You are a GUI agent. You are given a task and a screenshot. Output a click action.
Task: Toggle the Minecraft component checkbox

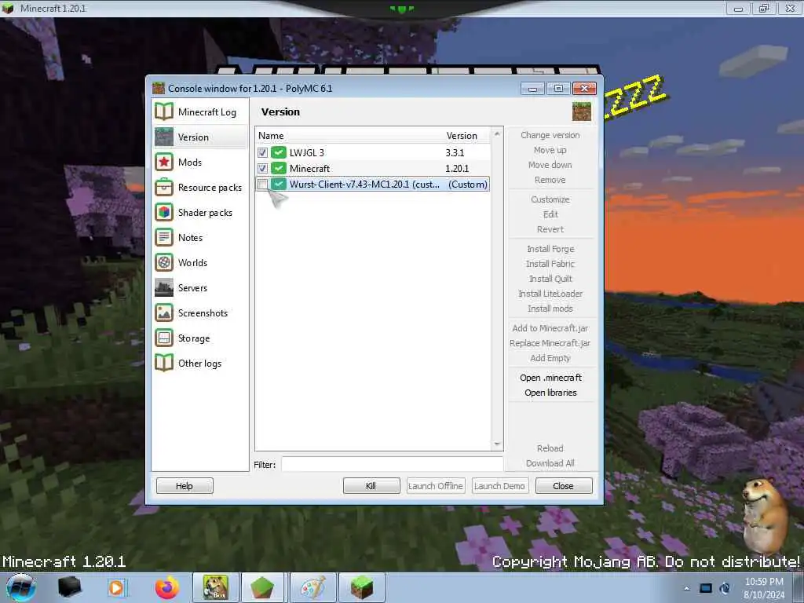[x=262, y=168]
